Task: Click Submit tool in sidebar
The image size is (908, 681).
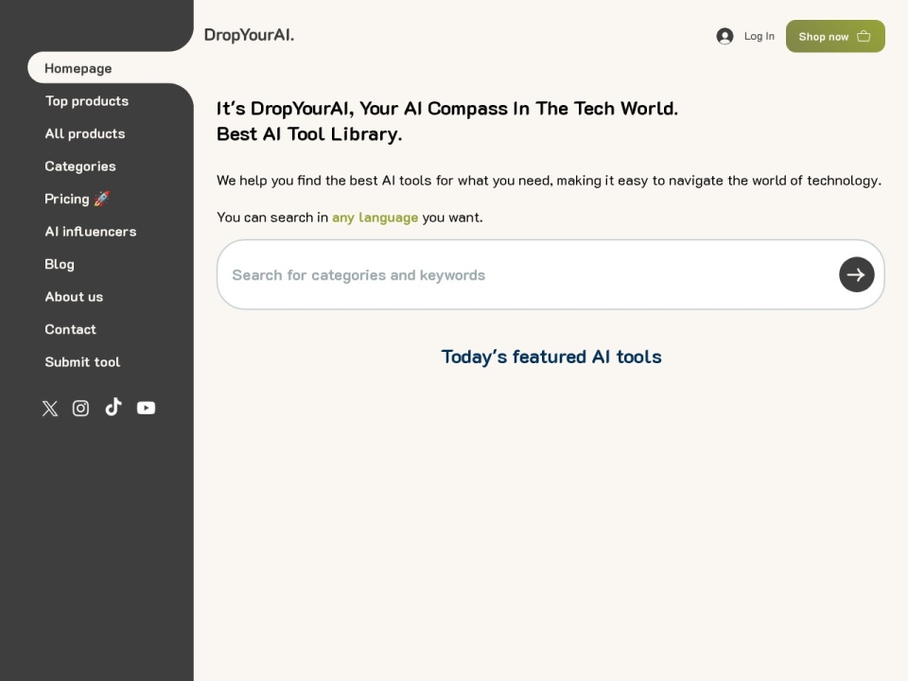Action: click(83, 362)
